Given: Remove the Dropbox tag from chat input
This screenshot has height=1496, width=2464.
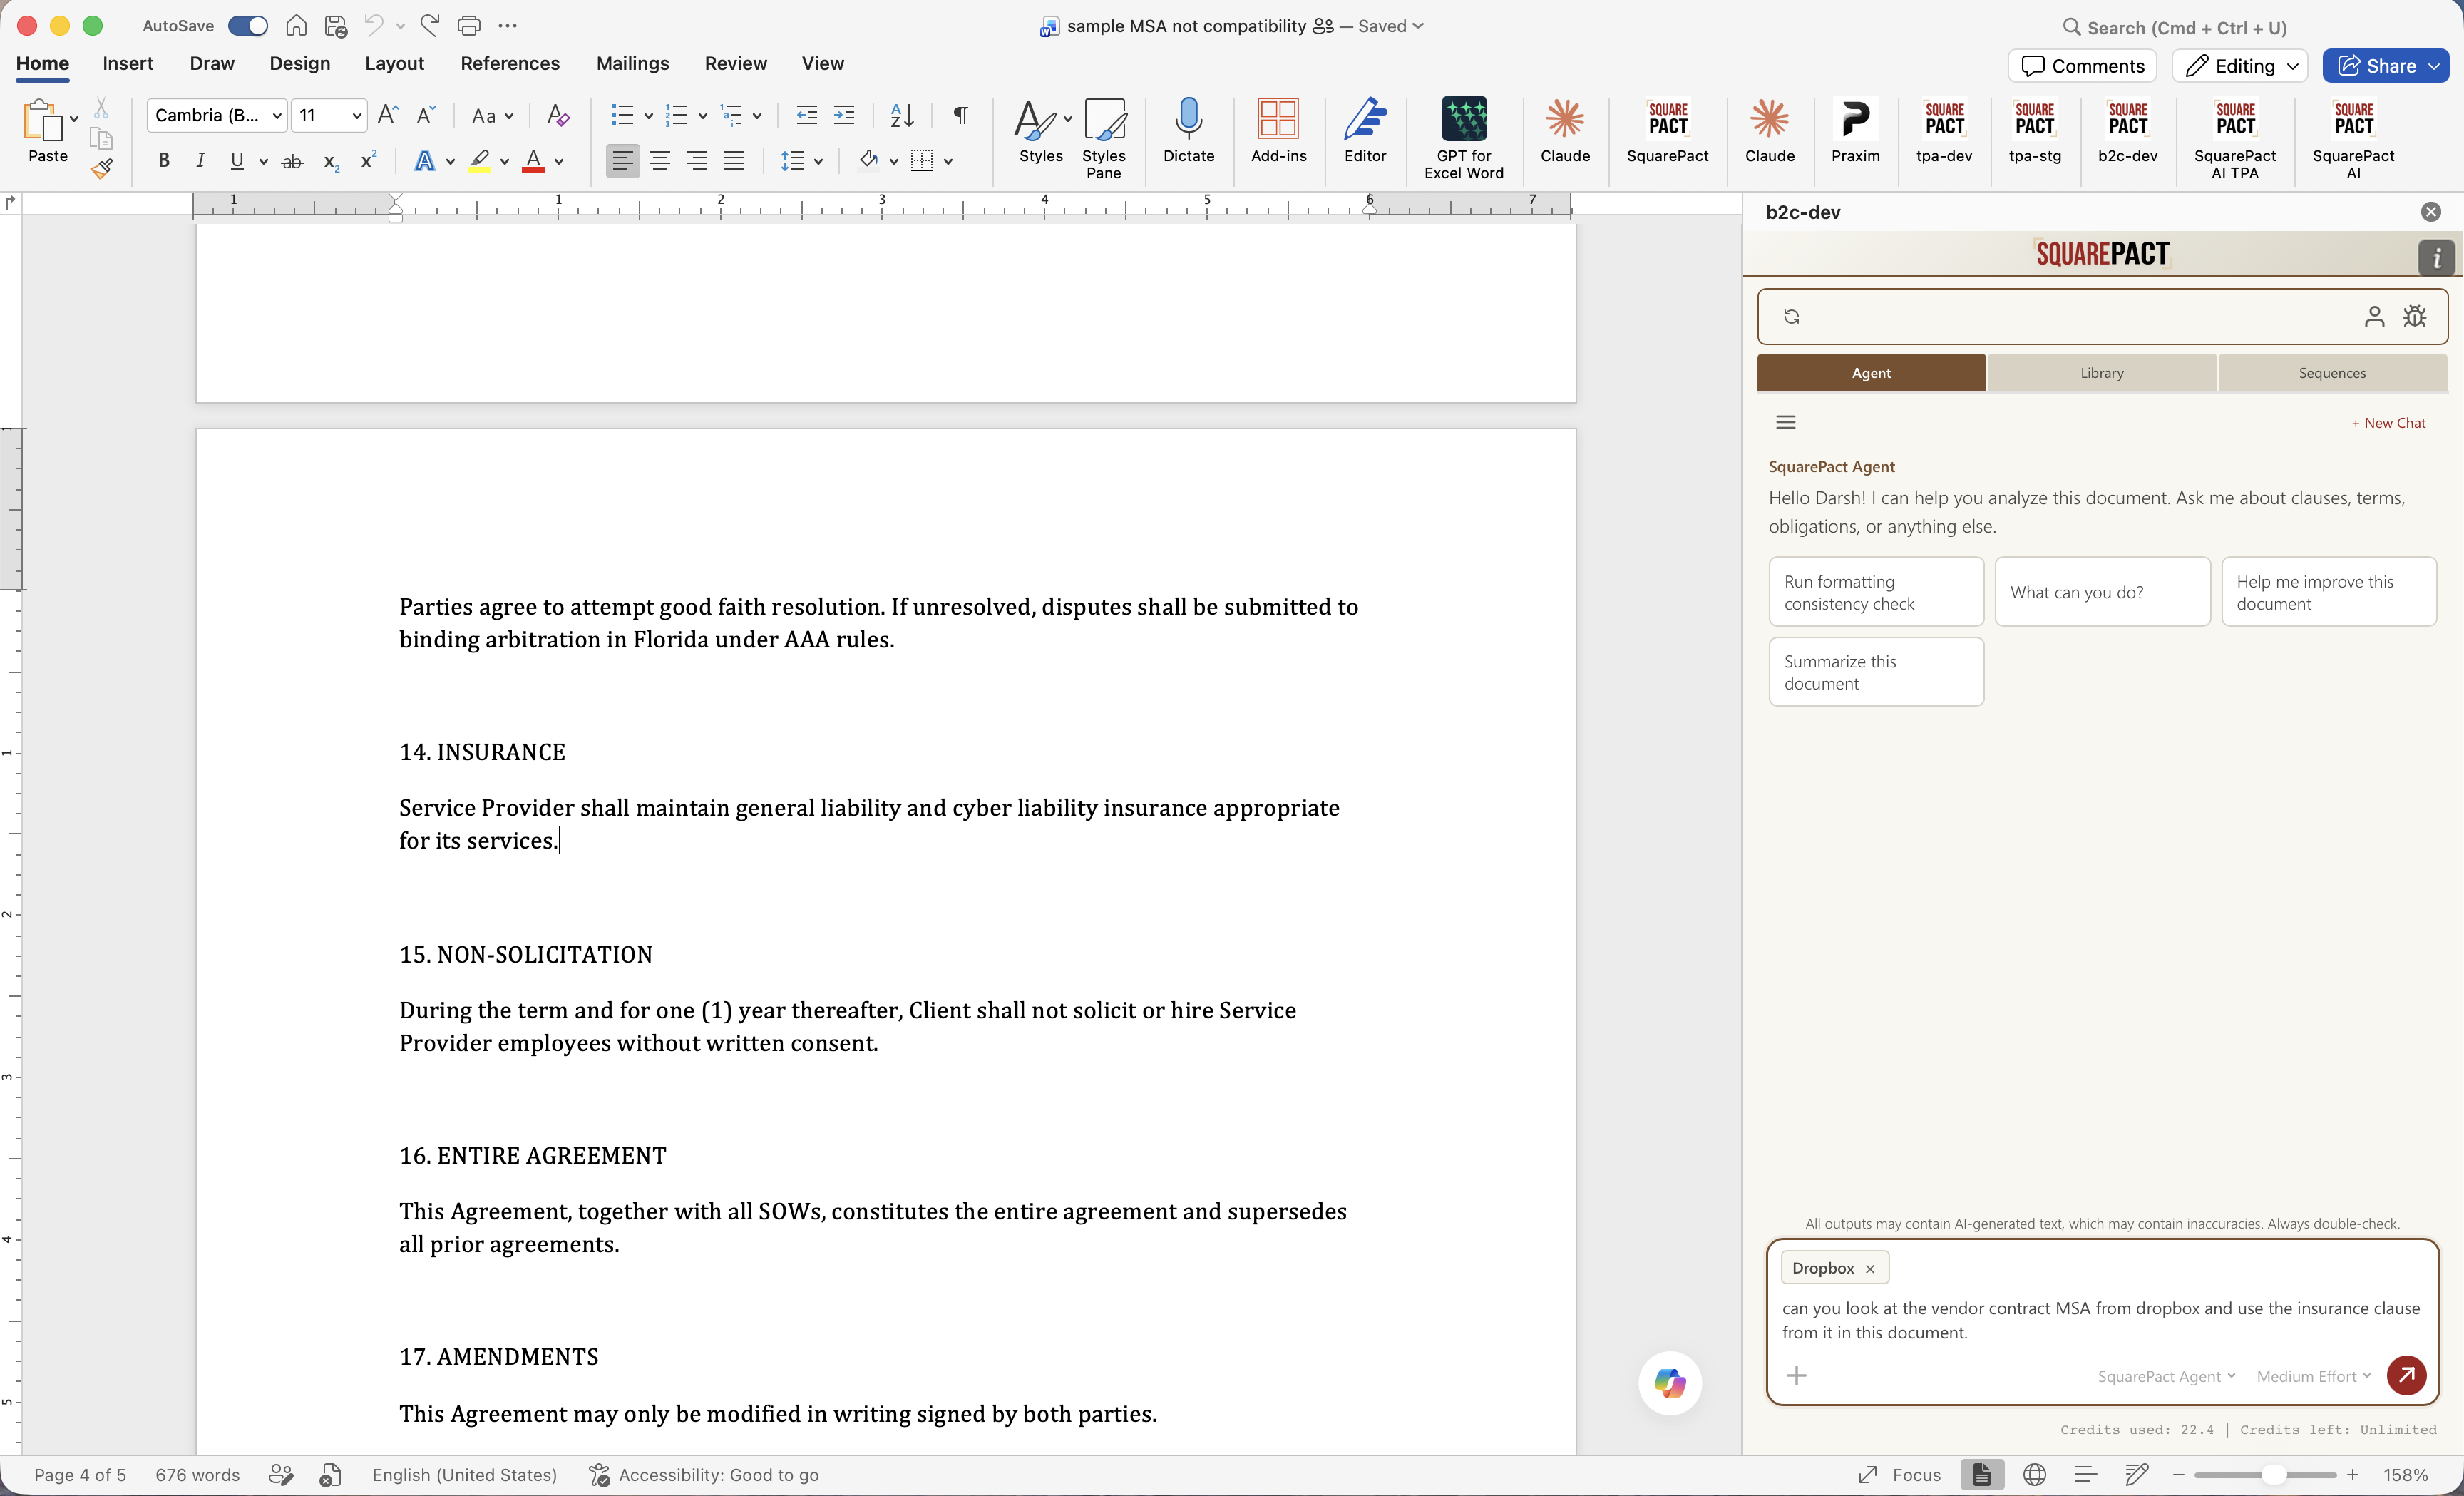Looking at the screenshot, I should tap(1869, 1268).
